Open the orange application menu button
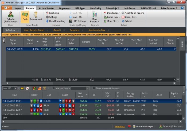 pos(7,8)
